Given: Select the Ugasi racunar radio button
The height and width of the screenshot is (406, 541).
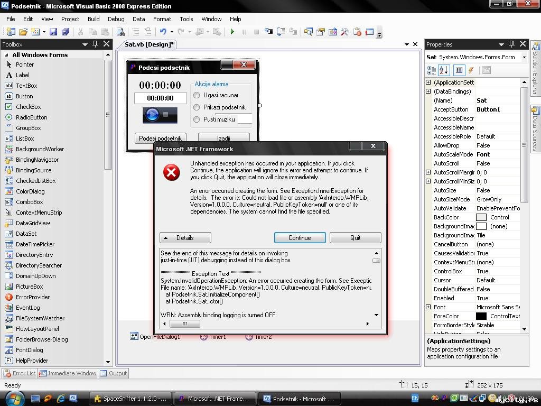Looking at the screenshot, I should [x=197, y=95].
